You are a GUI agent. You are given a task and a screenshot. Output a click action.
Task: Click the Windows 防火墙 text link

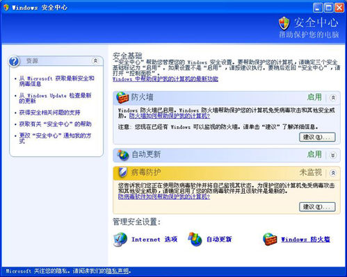click(x=305, y=240)
